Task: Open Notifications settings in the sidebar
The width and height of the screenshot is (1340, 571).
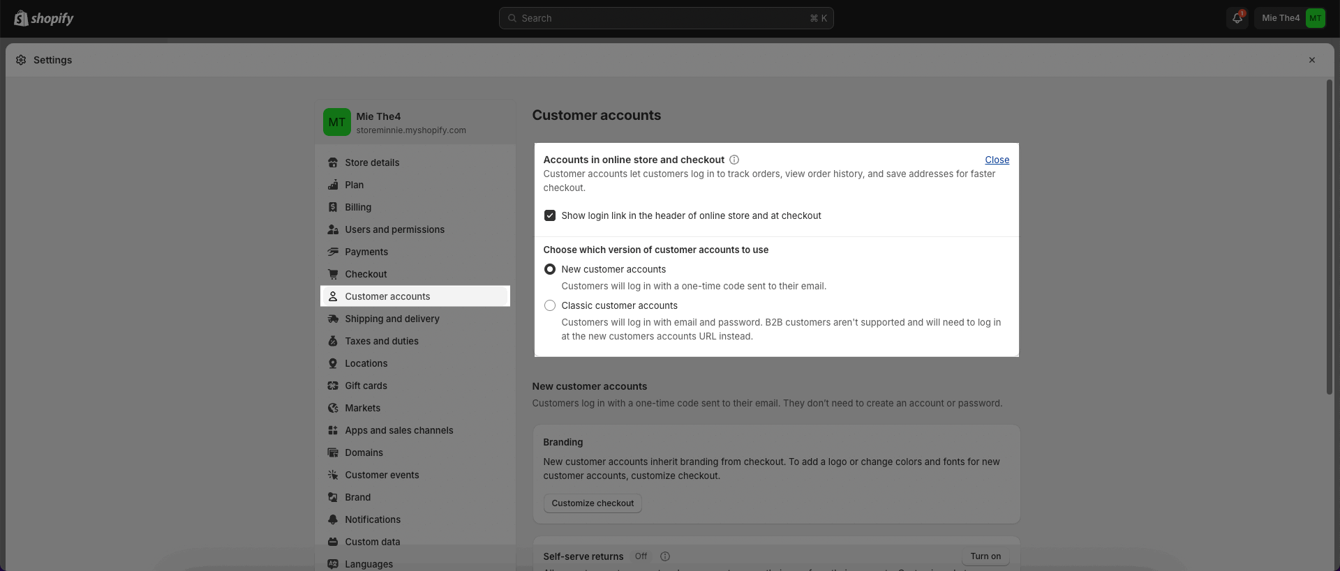Action: click(415, 519)
